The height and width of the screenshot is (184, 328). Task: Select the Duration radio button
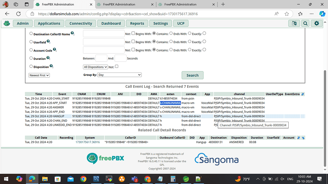[x=31, y=58]
